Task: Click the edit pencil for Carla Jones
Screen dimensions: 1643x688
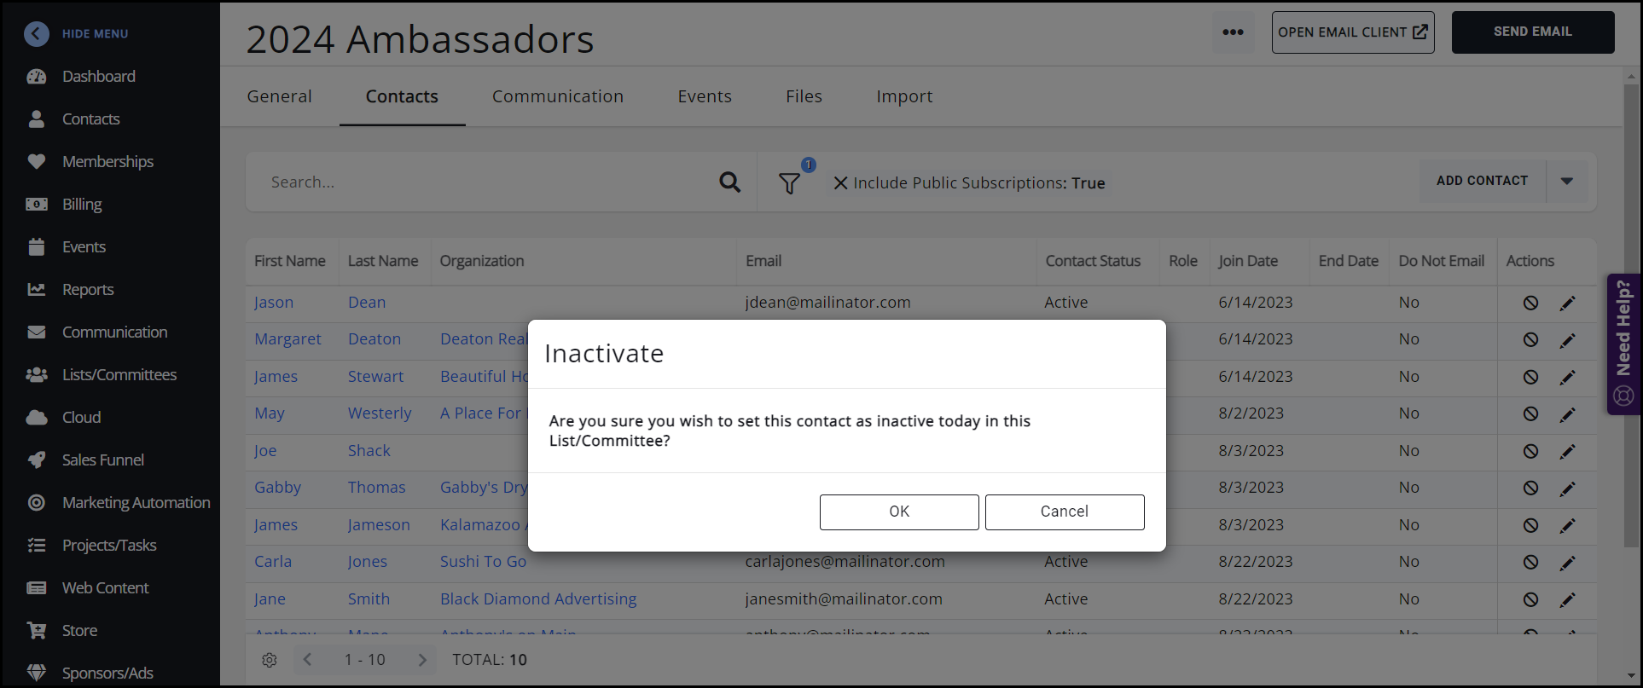Action: pos(1567,563)
